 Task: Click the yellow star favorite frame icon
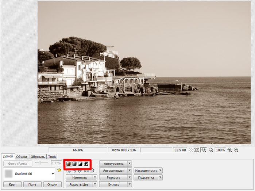(59, 170)
